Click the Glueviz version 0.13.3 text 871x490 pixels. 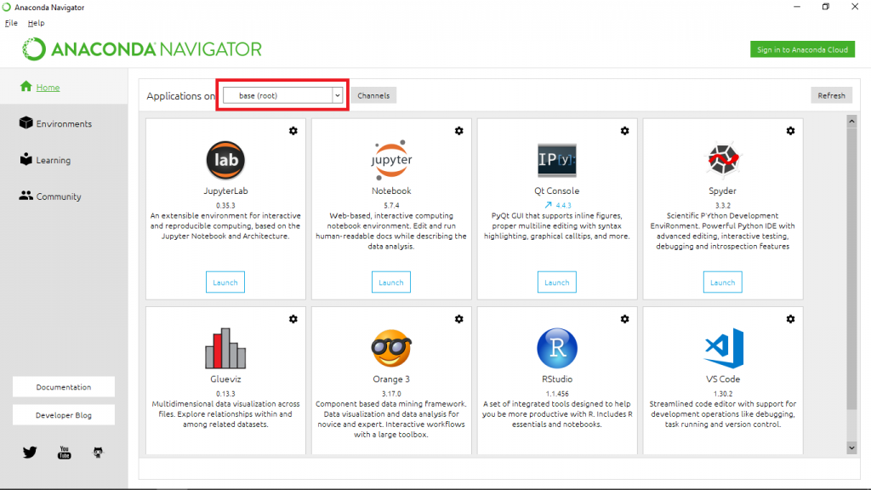click(x=225, y=393)
